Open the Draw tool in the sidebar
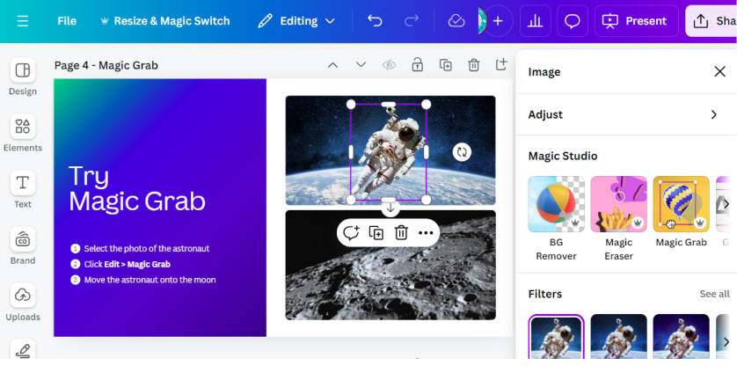The height and width of the screenshot is (373, 737). pos(23,350)
